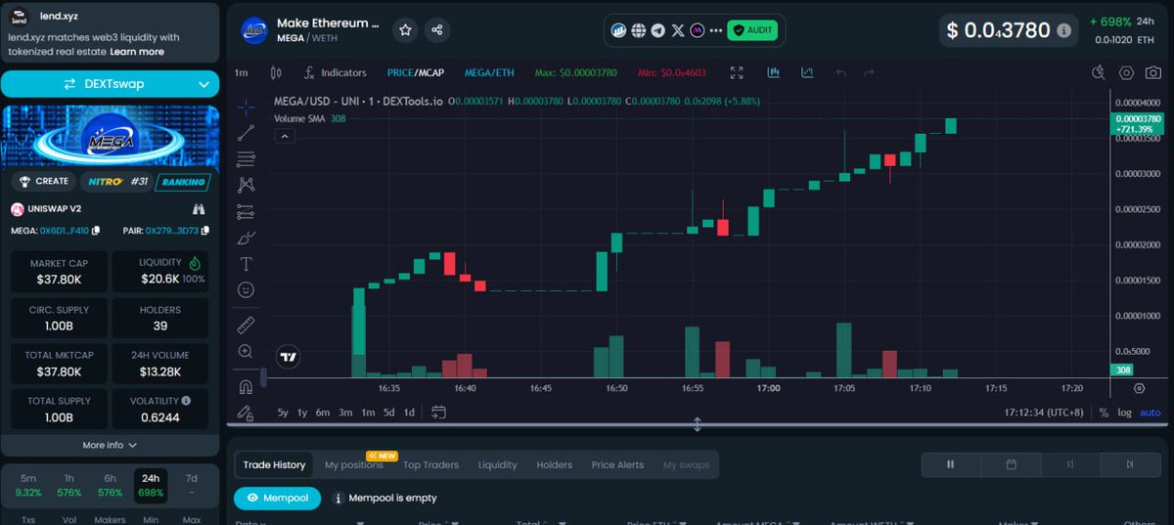Undo last chart action
Viewport: 1174px width, 525px height.
839,72
